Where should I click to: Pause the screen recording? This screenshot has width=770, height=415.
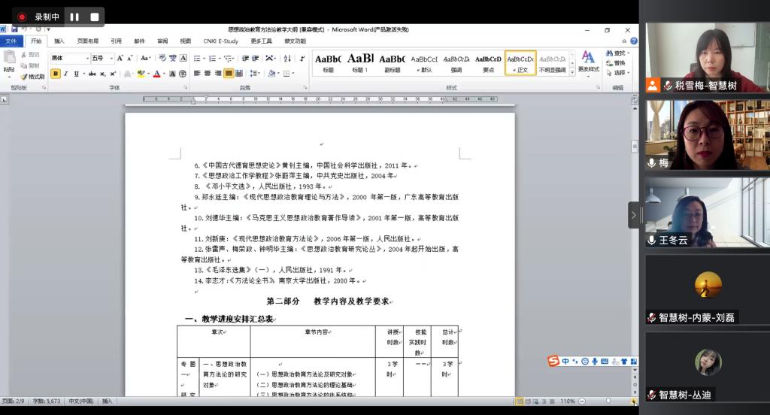pos(74,17)
